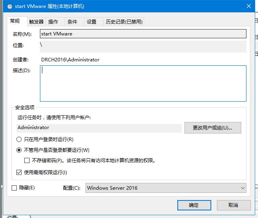Image resolution: width=258 pixels, height=218 pixels.
Task: Click the 取消 cancel button
Action: (x=234, y=205)
